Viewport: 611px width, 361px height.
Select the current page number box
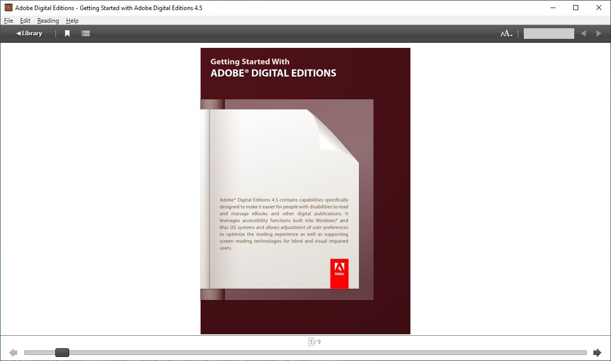point(311,342)
